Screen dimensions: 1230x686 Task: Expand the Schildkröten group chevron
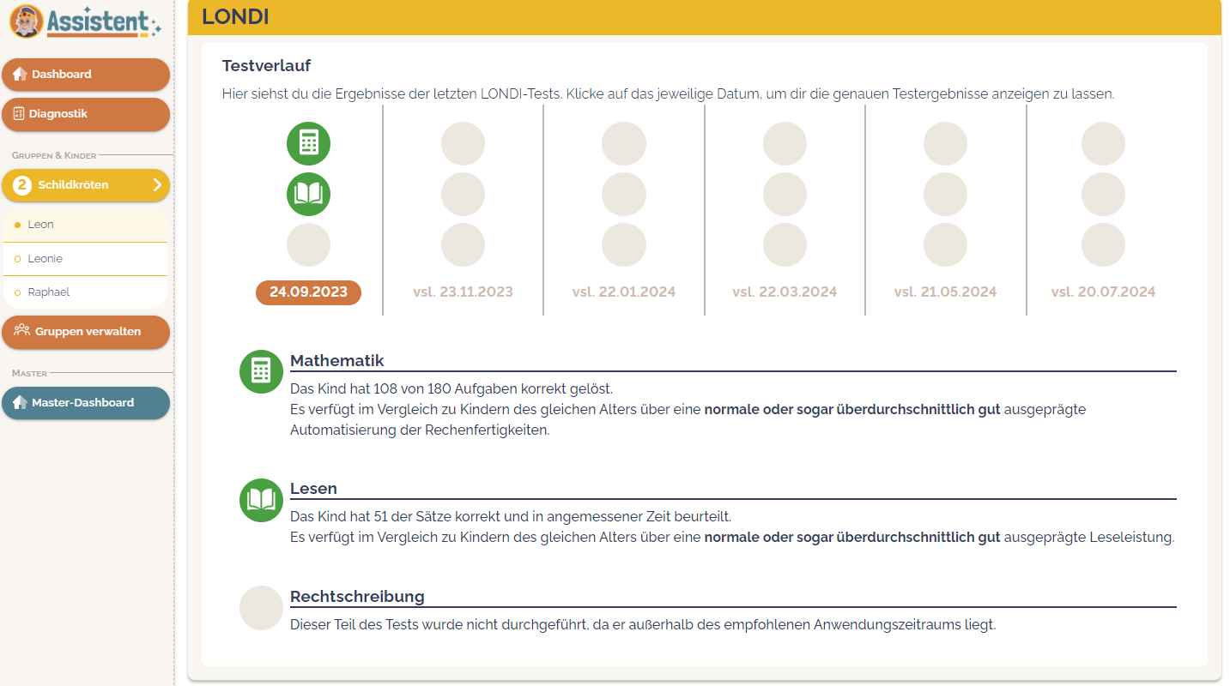pos(157,184)
